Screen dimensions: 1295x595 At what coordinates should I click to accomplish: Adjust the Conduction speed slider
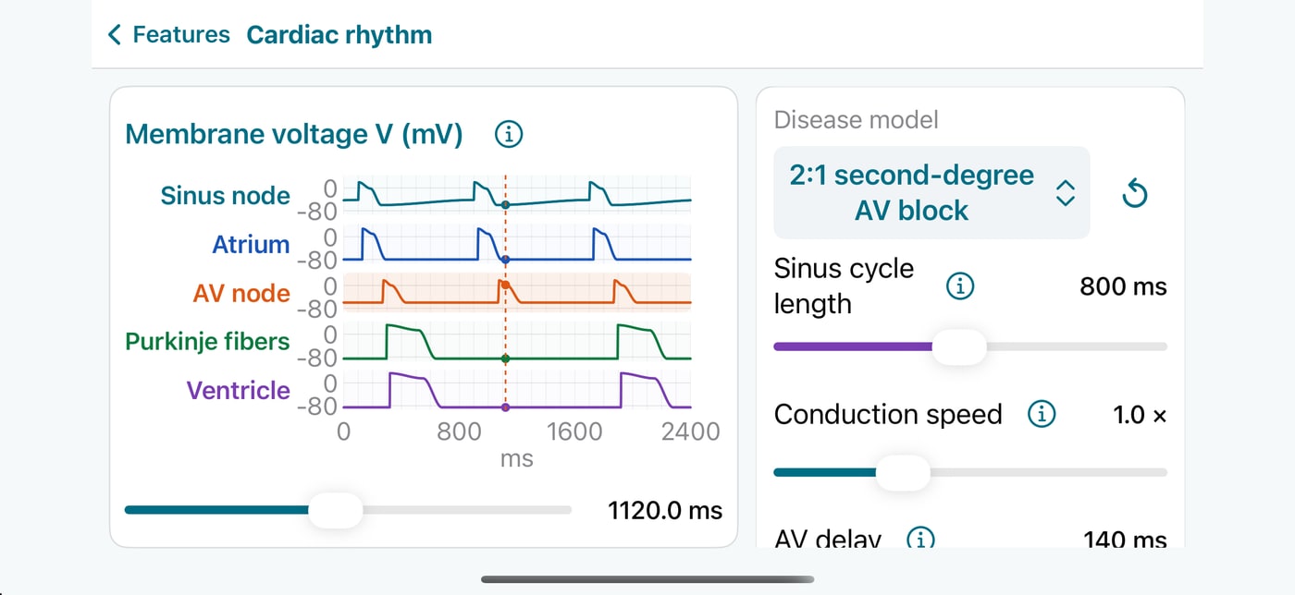pyautogui.click(x=903, y=472)
